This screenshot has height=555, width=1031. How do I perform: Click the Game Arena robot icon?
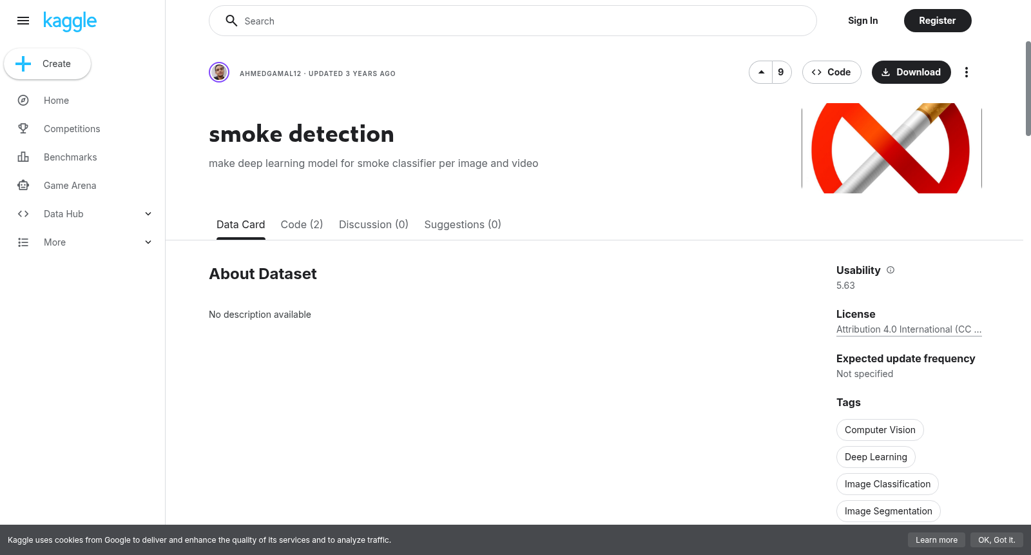[x=23, y=186]
